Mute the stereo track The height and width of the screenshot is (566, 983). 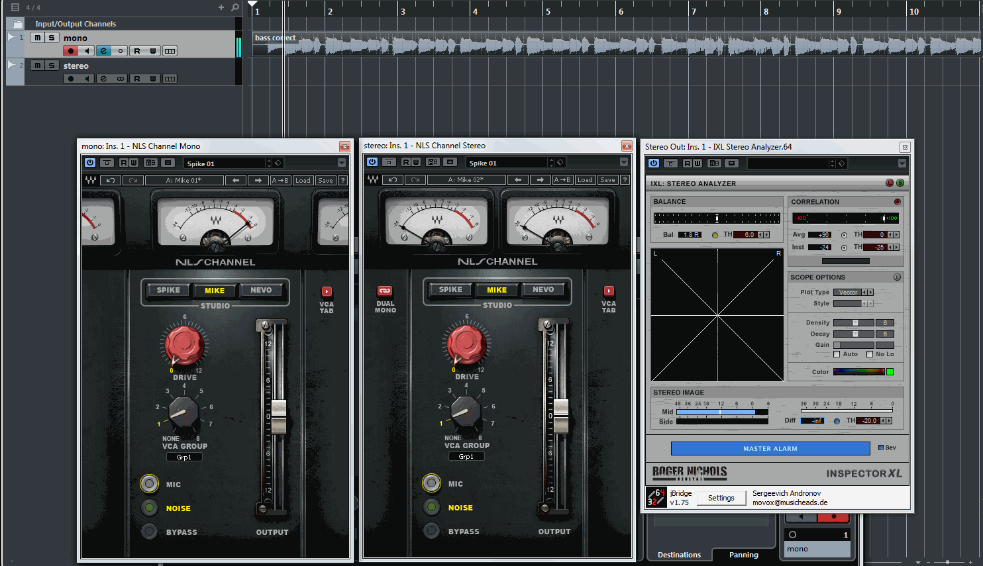coord(38,66)
